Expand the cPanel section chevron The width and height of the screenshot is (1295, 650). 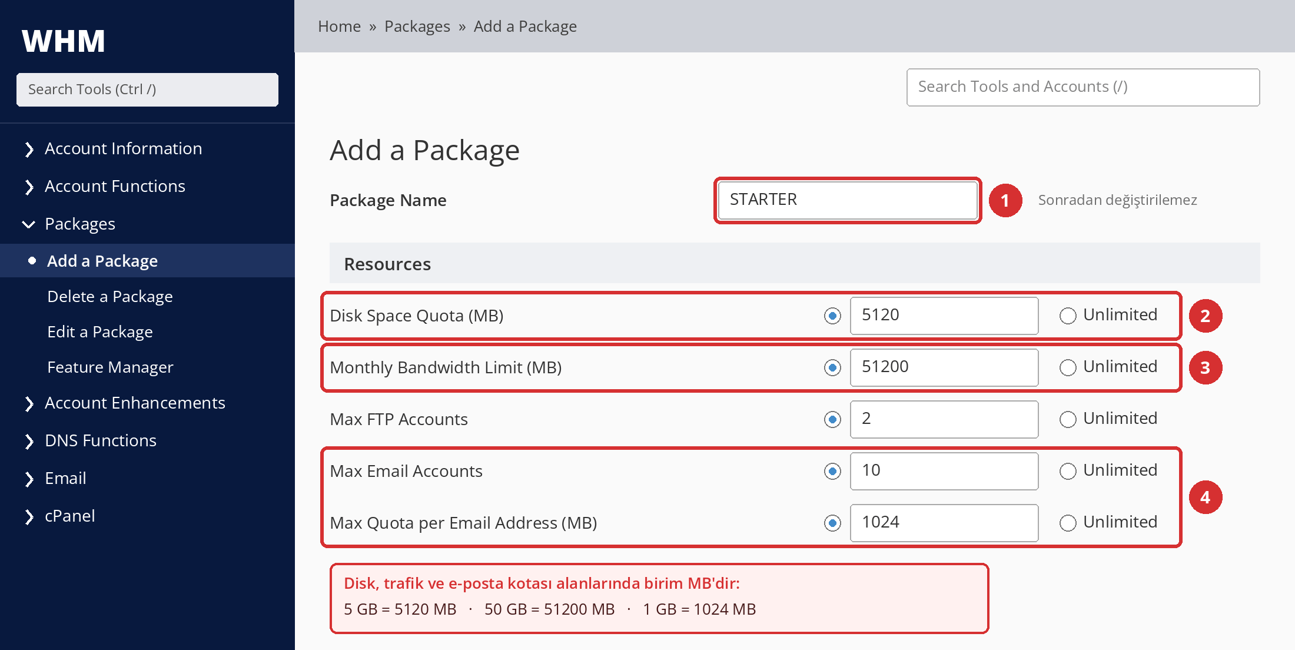click(x=29, y=516)
